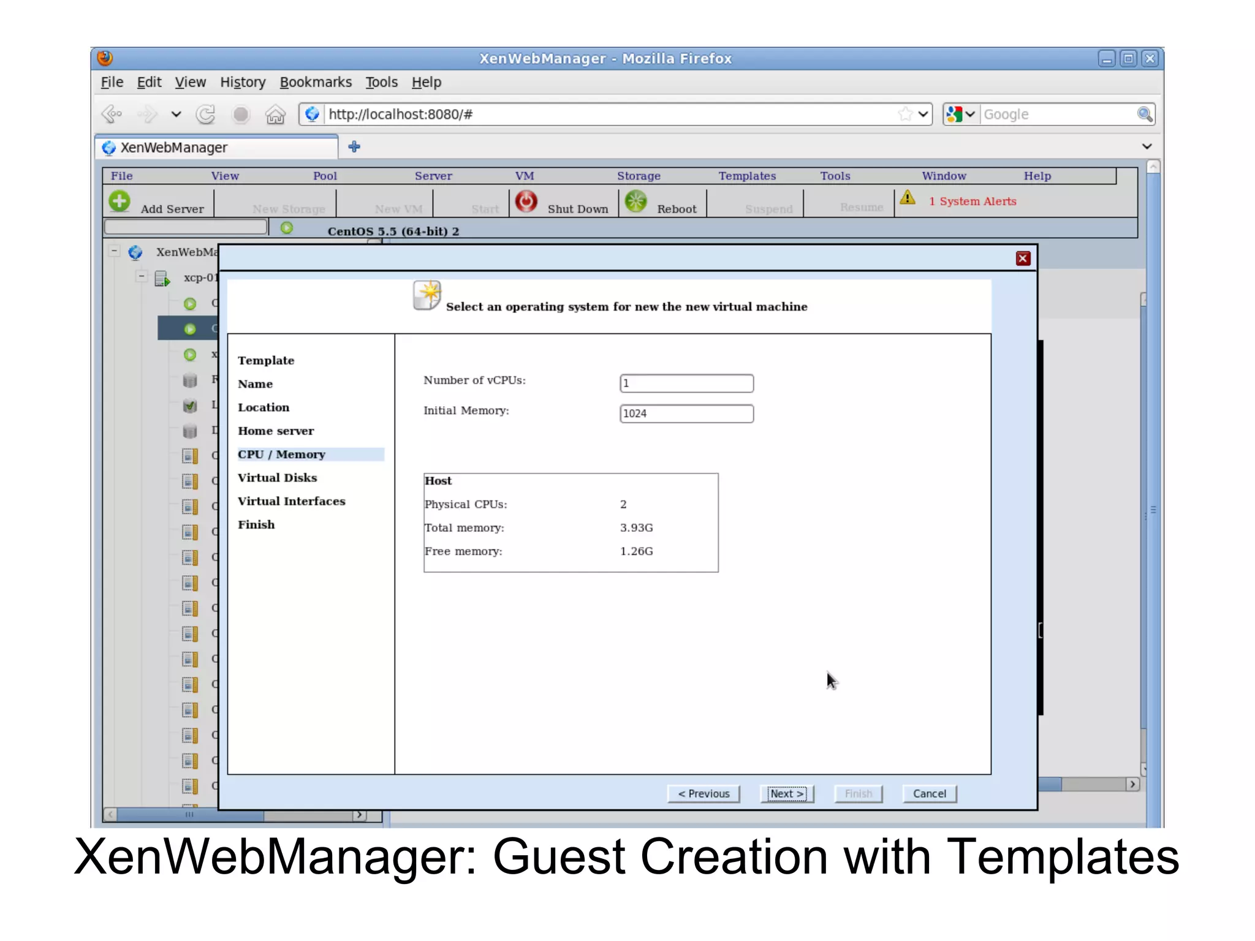Open the Firefox File menu
The height and width of the screenshot is (941, 1255).
pyautogui.click(x=112, y=82)
